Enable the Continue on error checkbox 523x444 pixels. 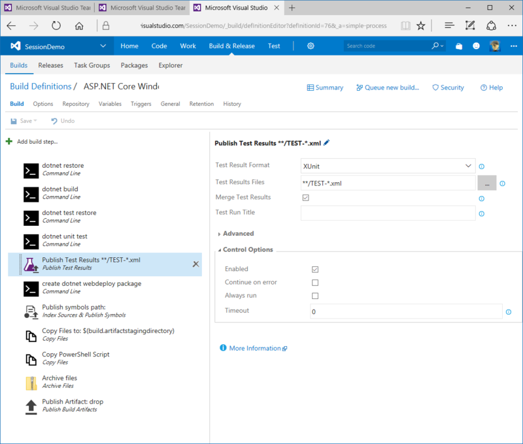pyautogui.click(x=315, y=283)
